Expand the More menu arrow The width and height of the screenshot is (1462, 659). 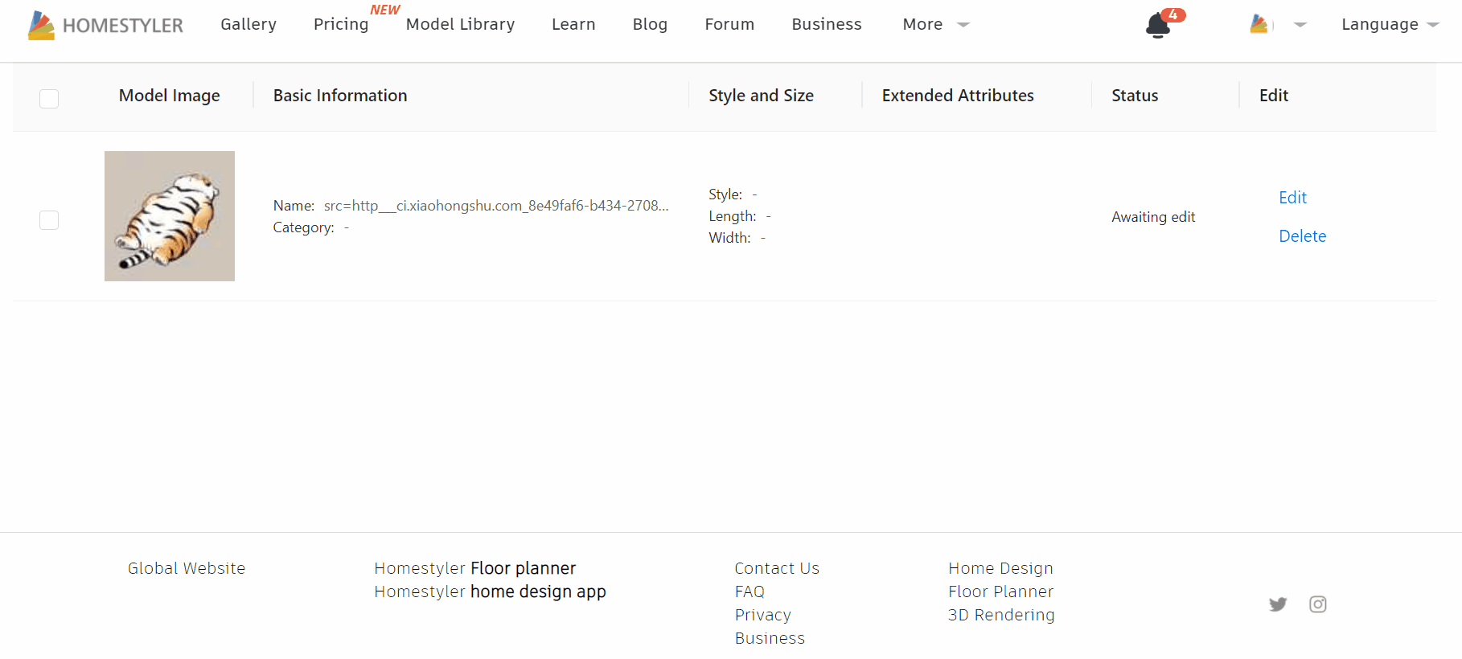(963, 25)
